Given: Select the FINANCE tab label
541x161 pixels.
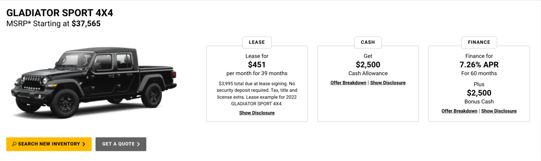Looking at the screenshot, I should [x=479, y=42].
